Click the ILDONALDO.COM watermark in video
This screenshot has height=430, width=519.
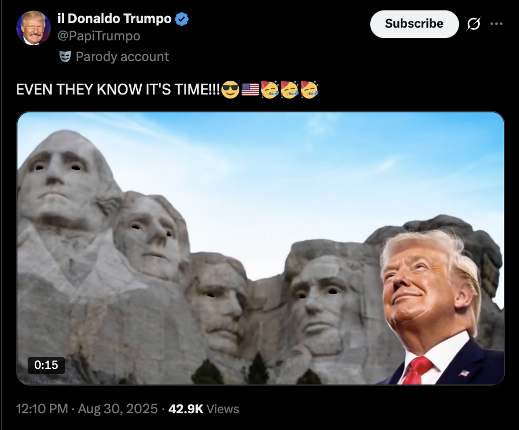click(x=51, y=382)
